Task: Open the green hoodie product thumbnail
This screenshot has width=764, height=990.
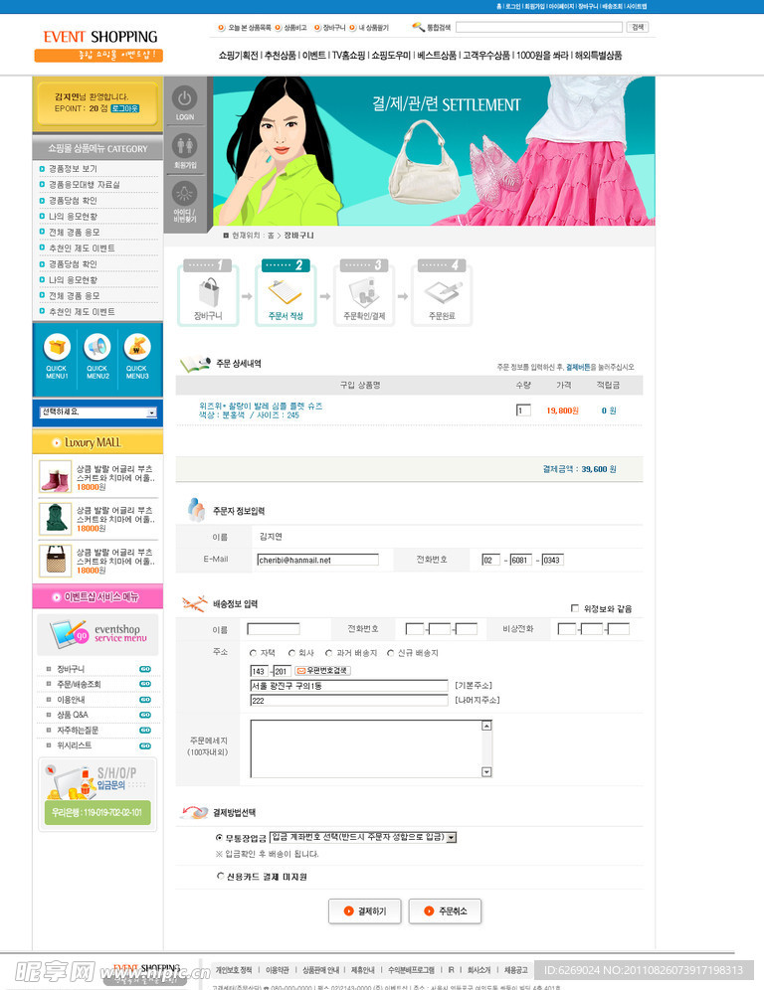Action: 55,519
